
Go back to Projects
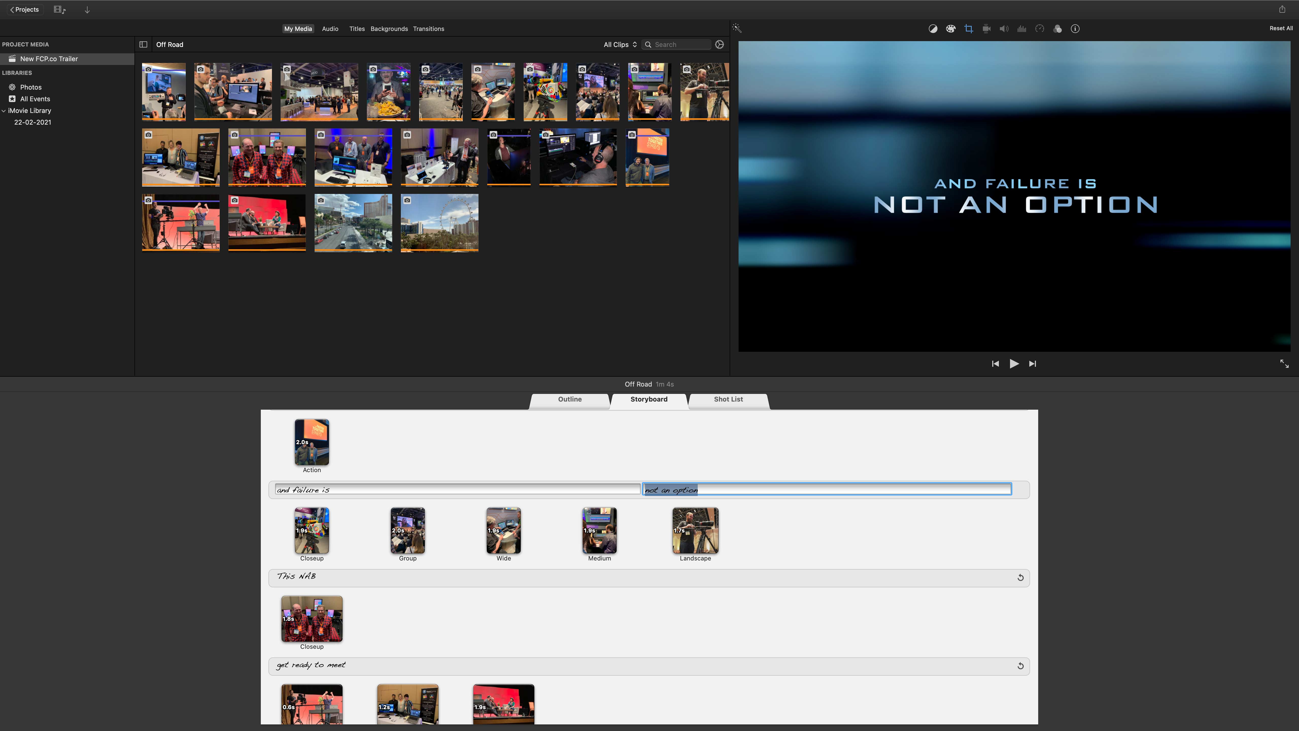[x=25, y=10]
